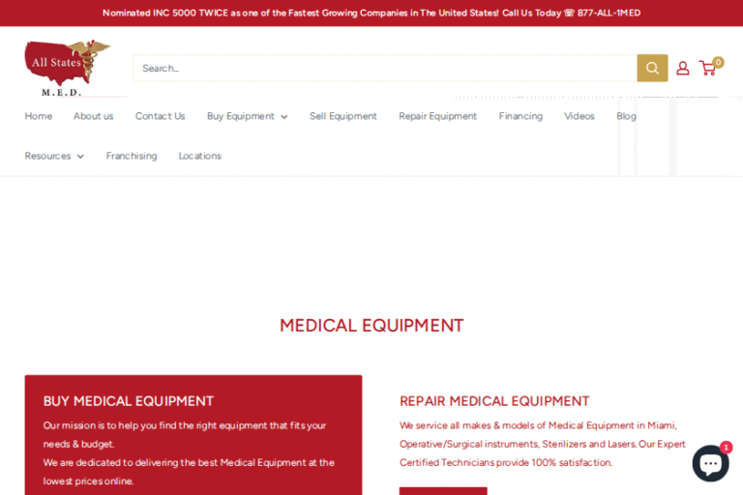Go to the Home page
Screen dimensions: 743x495
pyautogui.click(x=39, y=116)
